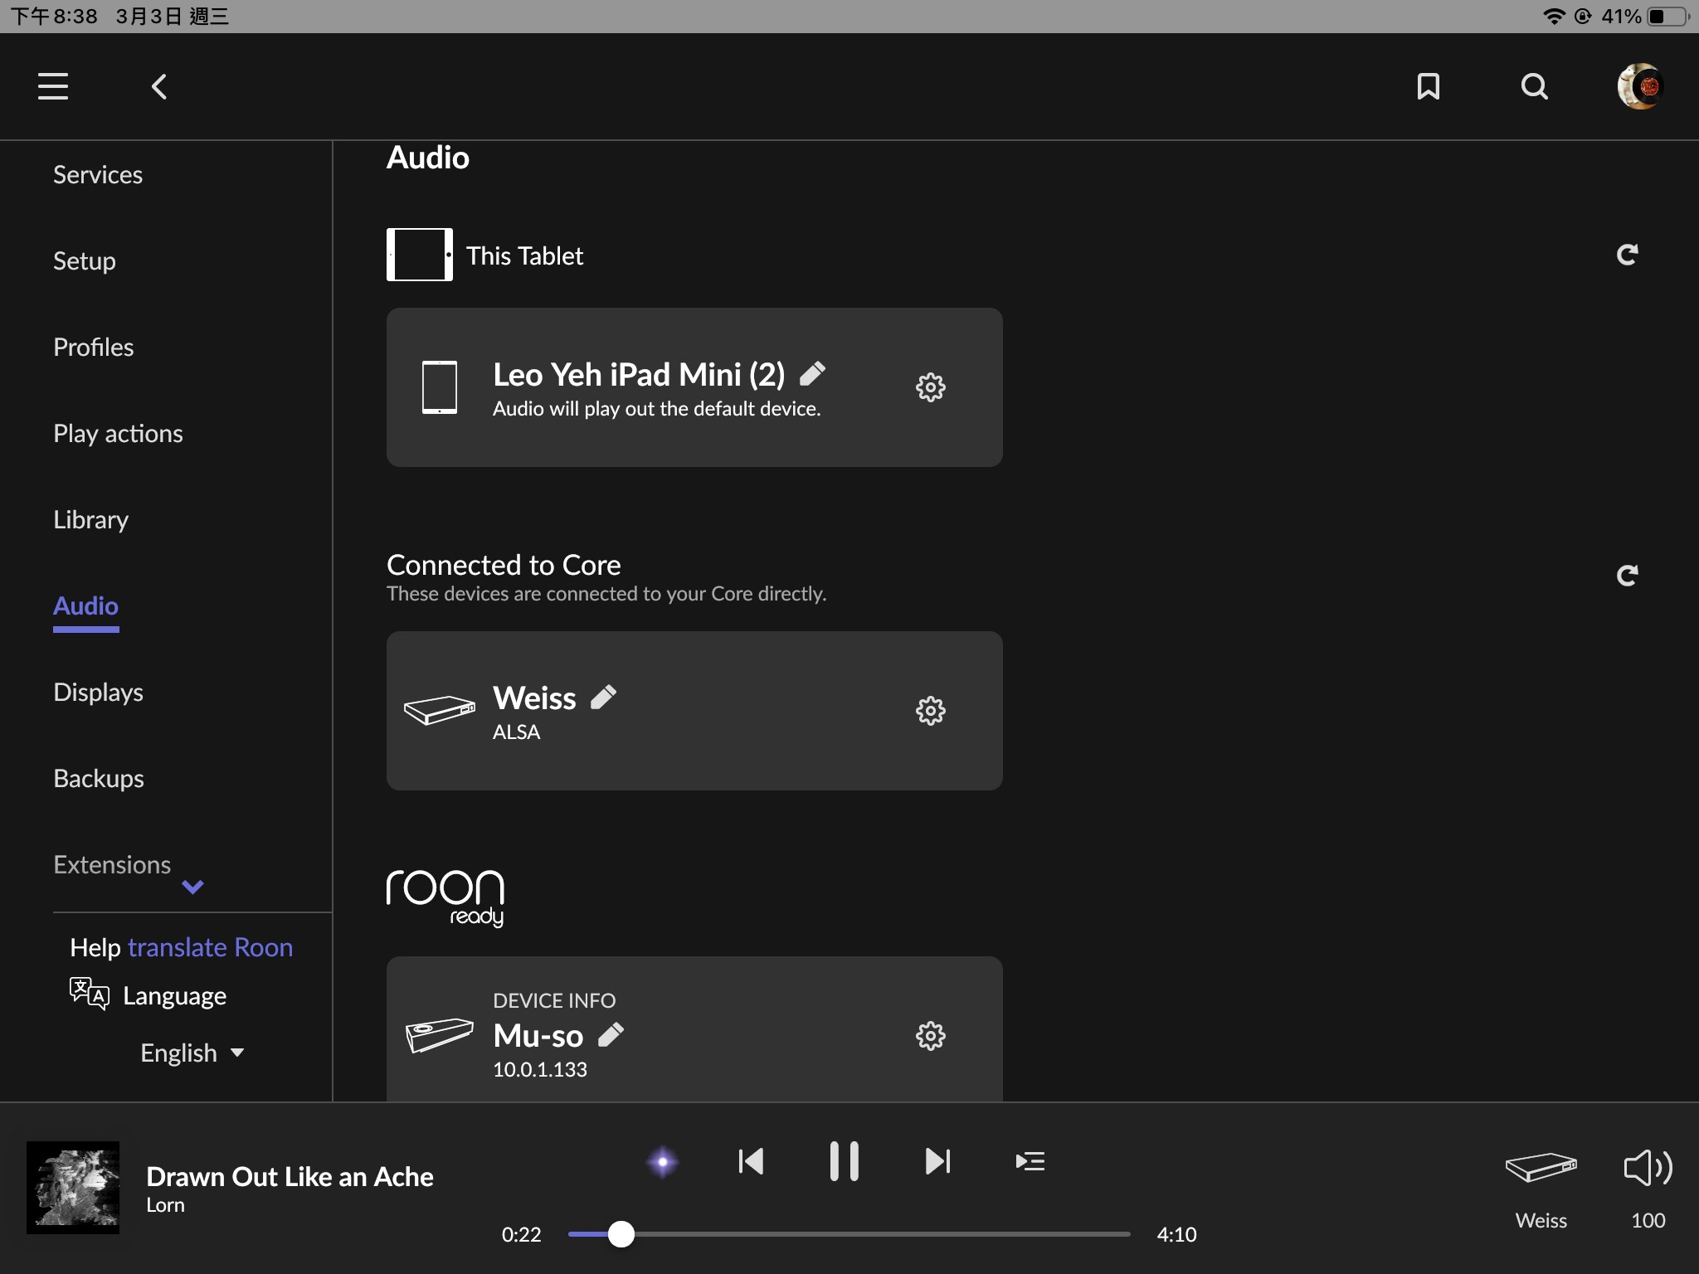Open settings gear for Leo Yeh iPad Mini
1699x1274 pixels.
(930, 387)
